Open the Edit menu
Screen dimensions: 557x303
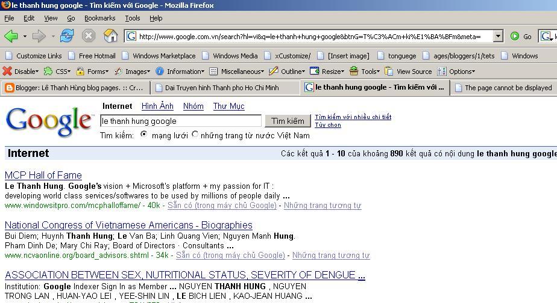(x=29, y=18)
